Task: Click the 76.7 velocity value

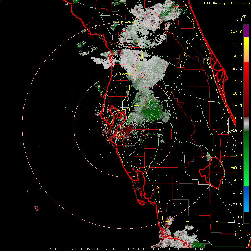Action: pyautogui.click(x=237, y=56)
